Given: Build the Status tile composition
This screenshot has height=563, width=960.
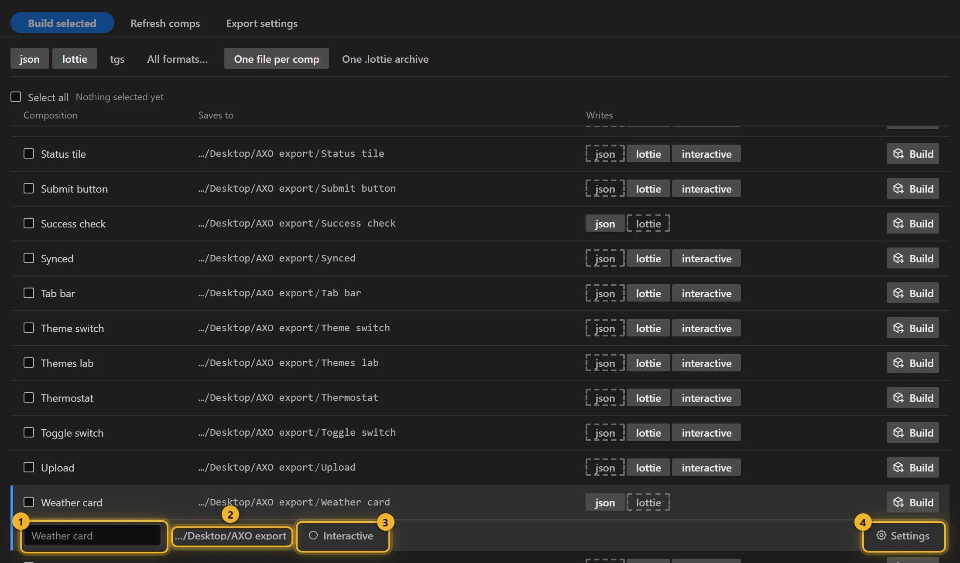Looking at the screenshot, I should pyautogui.click(x=912, y=153).
